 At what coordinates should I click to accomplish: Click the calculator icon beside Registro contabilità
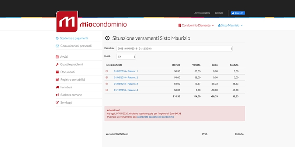(x=58, y=79)
